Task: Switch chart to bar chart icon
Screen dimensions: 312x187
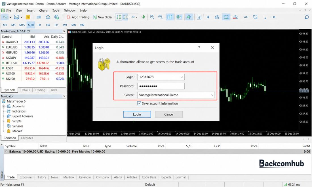Action: tap(119, 17)
